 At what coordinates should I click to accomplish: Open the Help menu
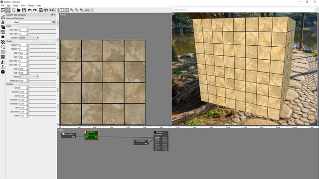[x=39, y=5]
